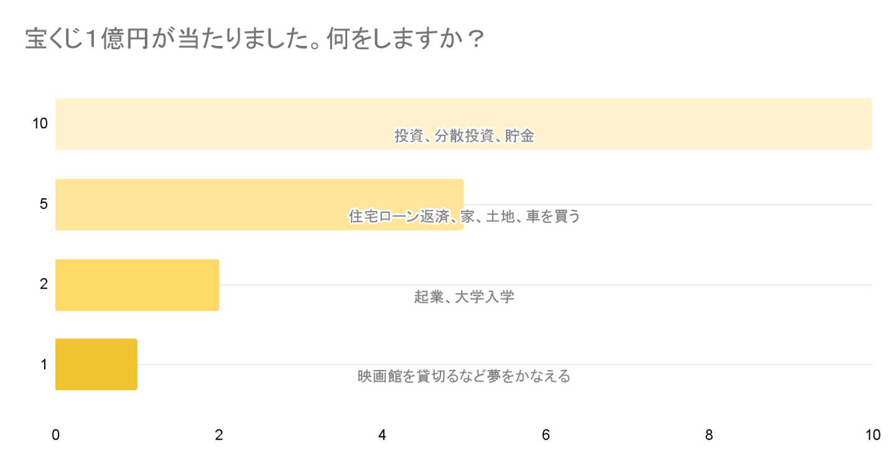Click the gridline right of the value-2 bar
Viewport: 896px width, 467px height.
tap(622, 285)
